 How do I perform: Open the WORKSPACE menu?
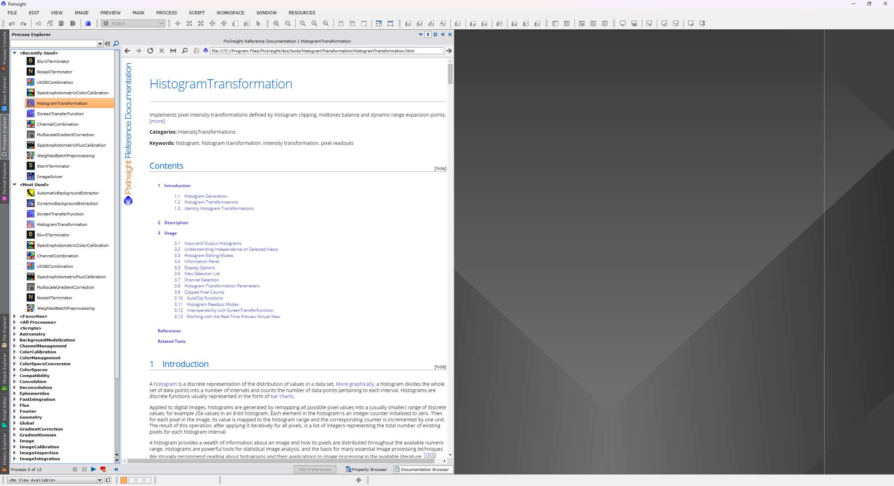tap(230, 13)
